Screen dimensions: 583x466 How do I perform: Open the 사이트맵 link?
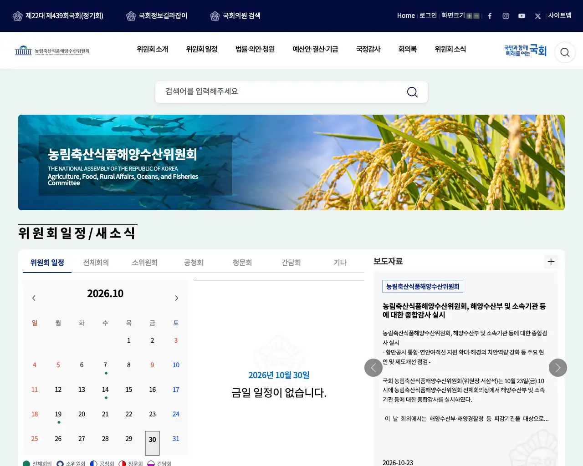tap(560, 15)
